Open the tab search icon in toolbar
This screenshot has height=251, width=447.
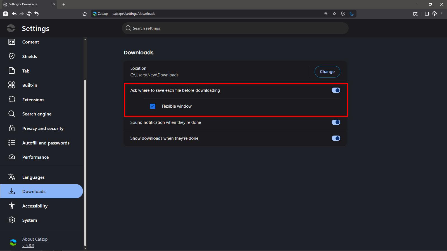point(415,14)
